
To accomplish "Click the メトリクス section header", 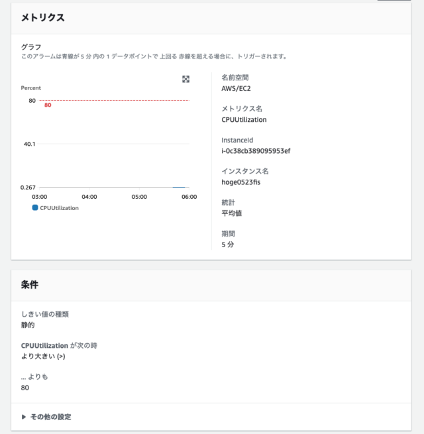I will pyautogui.click(x=43, y=18).
